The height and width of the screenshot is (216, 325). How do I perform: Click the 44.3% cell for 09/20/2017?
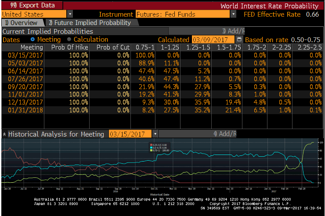click(x=171, y=87)
